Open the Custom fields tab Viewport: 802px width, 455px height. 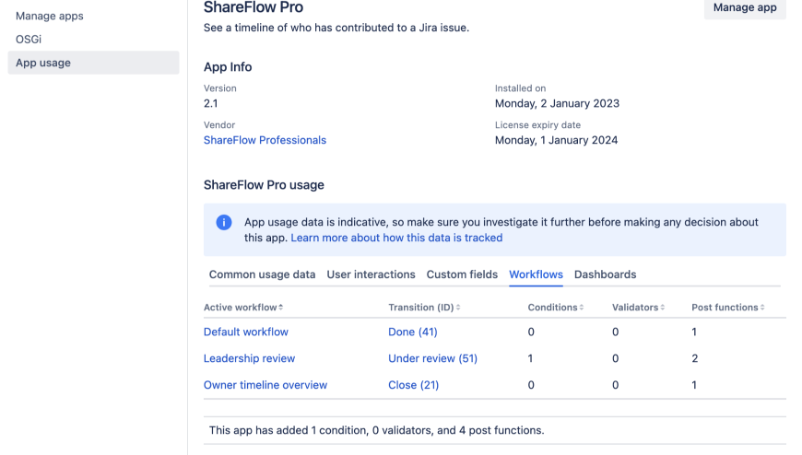462,274
